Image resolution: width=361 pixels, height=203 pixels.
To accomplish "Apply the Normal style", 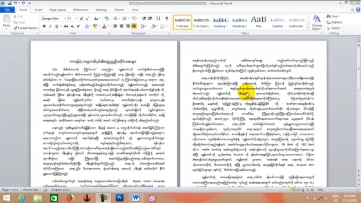I will coord(182,22).
